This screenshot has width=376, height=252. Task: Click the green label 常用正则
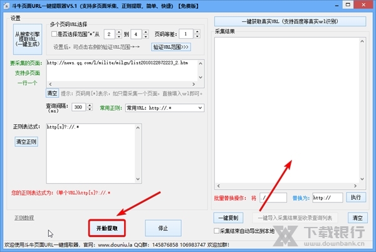[111, 108]
